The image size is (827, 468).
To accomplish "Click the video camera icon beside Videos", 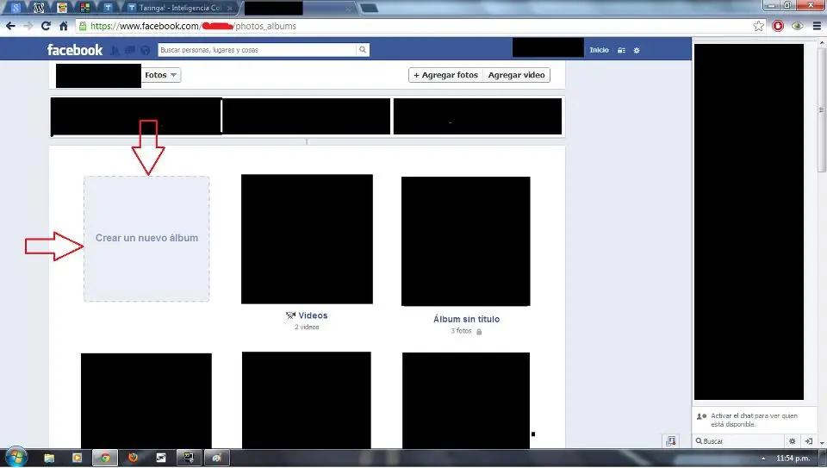I will click(290, 315).
